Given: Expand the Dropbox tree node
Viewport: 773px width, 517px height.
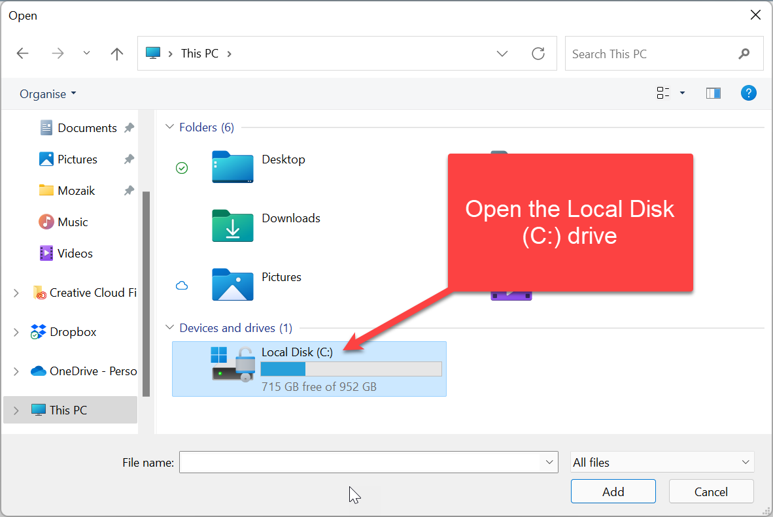Looking at the screenshot, I should tap(16, 332).
